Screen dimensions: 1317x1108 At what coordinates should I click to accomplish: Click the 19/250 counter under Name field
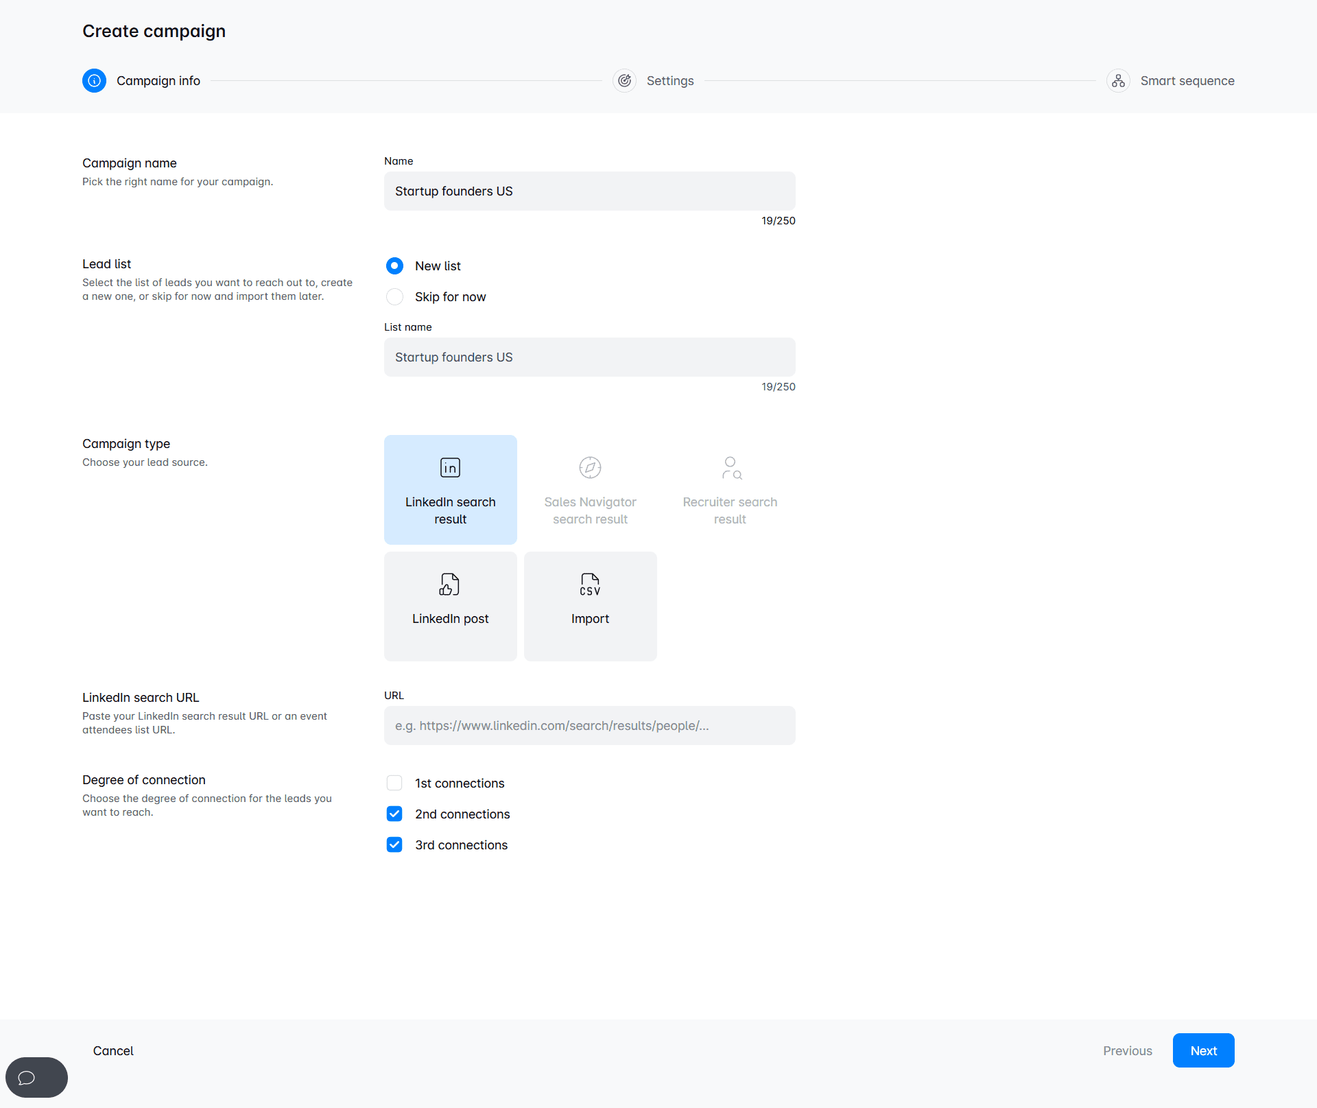[778, 221]
